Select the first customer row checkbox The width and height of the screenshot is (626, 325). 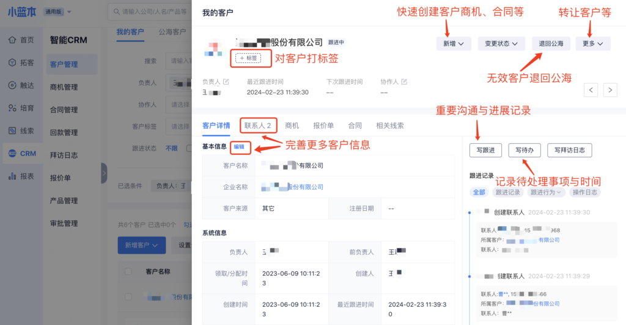(x=128, y=296)
